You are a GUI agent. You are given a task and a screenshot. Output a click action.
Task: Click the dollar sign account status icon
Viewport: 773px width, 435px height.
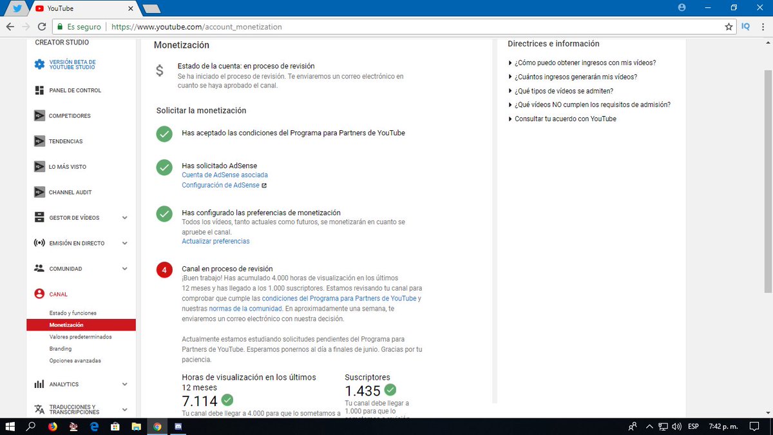(160, 71)
